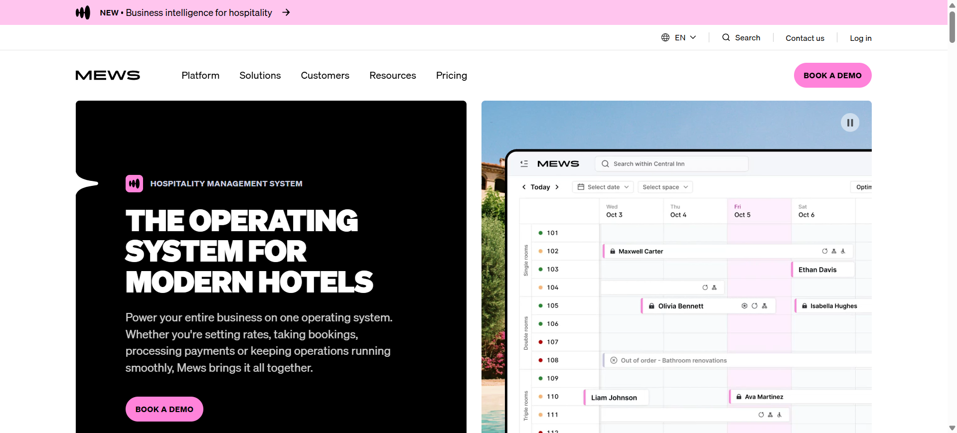Click the sidebar menu icon in dashboard preview

524,163
